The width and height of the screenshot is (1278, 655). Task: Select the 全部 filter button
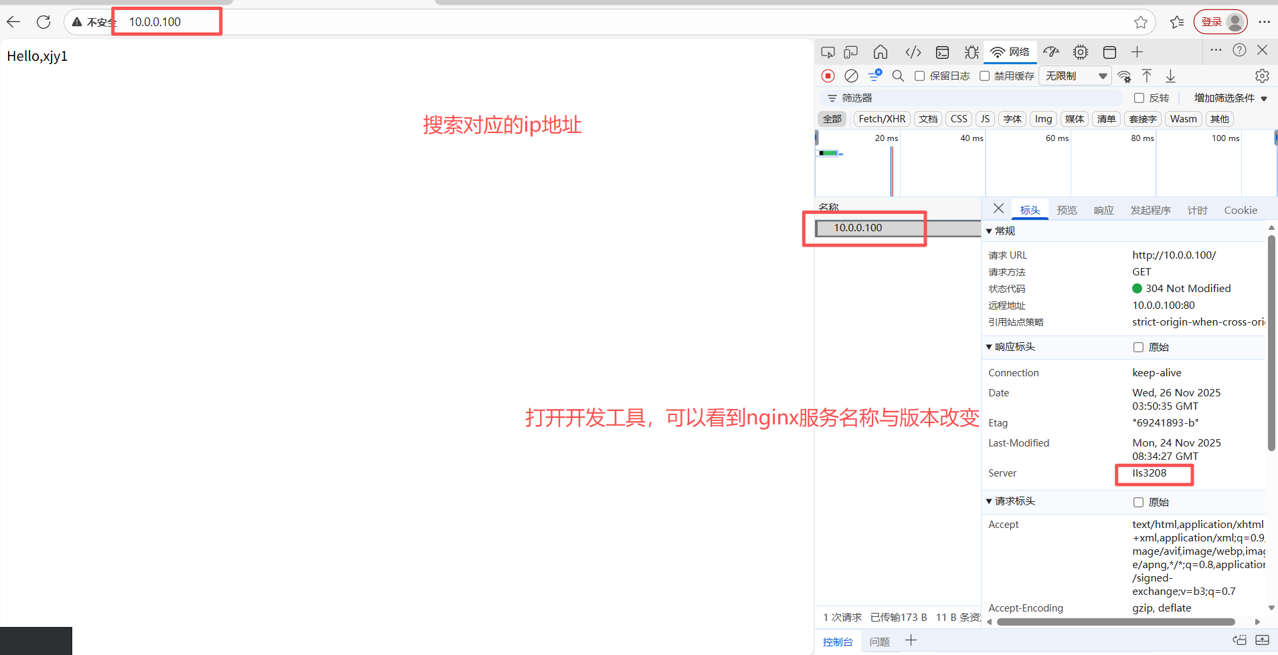(x=832, y=119)
